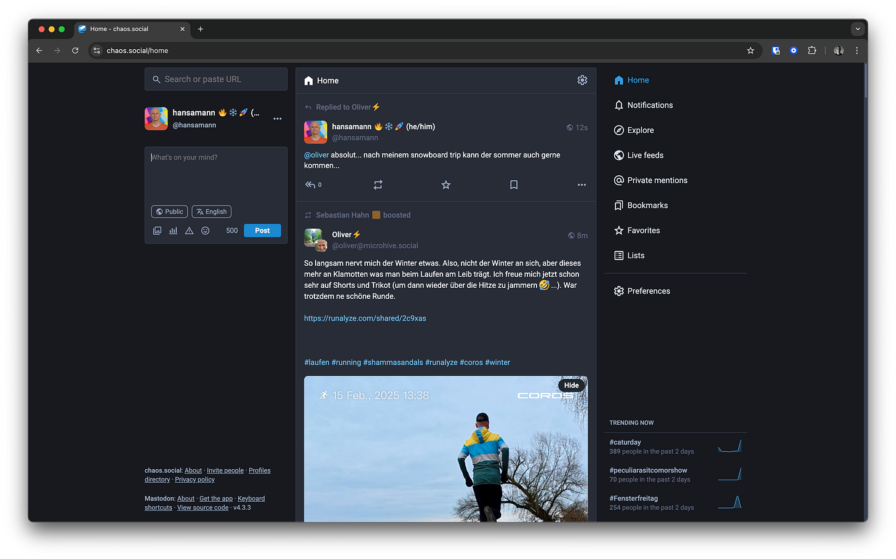Add image attachment in compose box

pyautogui.click(x=157, y=231)
